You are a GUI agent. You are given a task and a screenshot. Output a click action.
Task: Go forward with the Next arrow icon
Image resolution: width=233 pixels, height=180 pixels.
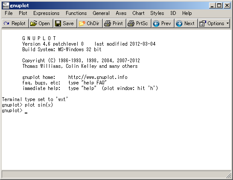pos(179,23)
